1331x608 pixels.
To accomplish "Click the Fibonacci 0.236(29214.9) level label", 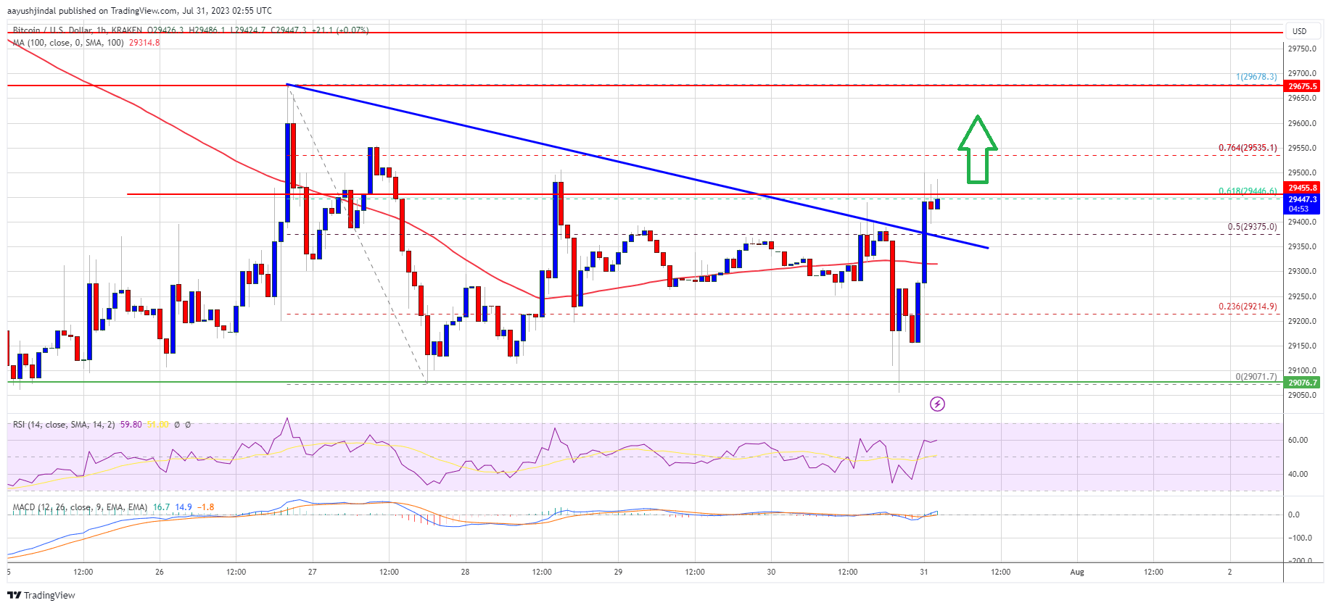I will [1248, 307].
